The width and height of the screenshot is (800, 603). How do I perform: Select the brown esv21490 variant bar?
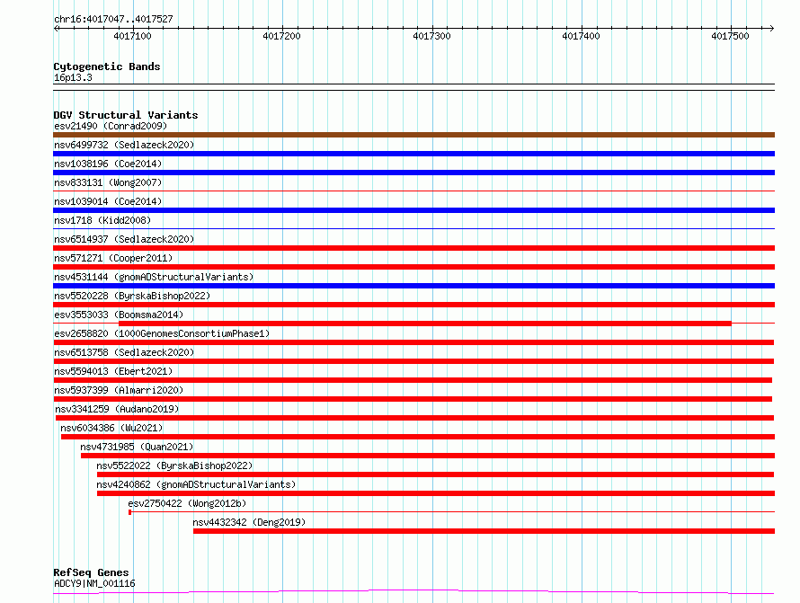pos(413,135)
